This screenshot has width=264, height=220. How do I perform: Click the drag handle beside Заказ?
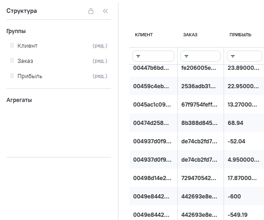click(x=12, y=61)
